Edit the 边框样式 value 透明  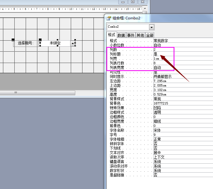(x=183, y=112)
